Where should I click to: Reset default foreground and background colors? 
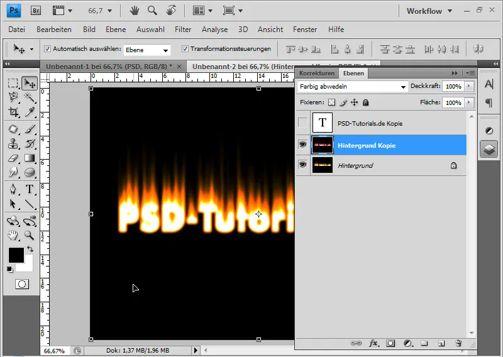pos(9,270)
